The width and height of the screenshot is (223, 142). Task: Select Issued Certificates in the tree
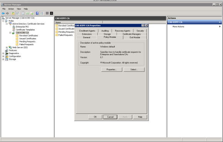(x=28, y=39)
